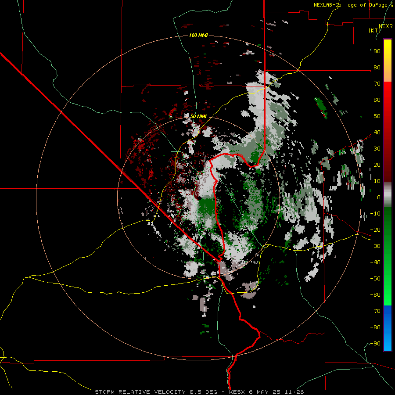This screenshot has width=395, height=395.
Task: Click the 10 value on the velocity scale
Action: pos(377,181)
